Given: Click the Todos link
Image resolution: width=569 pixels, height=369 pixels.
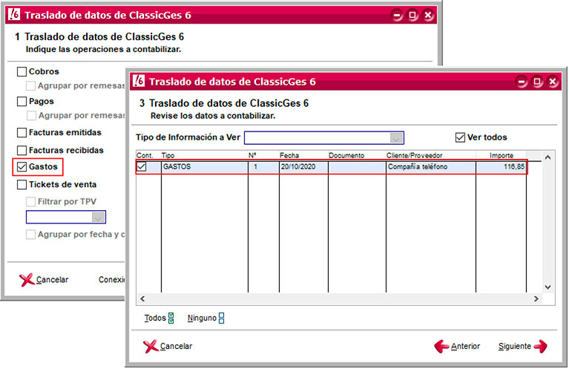Looking at the screenshot, I should click(155, 319).
